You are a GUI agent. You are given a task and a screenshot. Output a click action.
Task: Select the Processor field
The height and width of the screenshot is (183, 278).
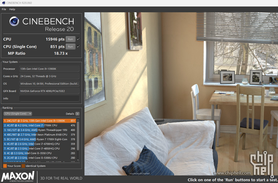[49, 69]
